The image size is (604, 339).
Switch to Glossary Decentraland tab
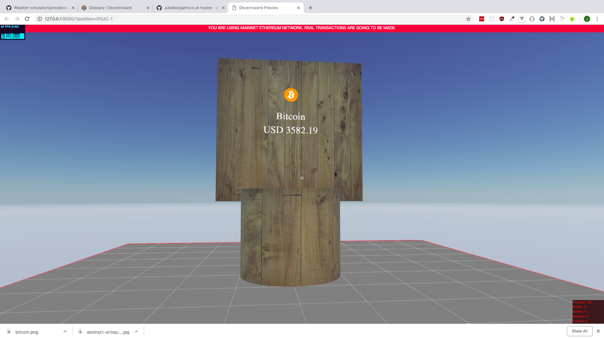(x=110, y=8)
